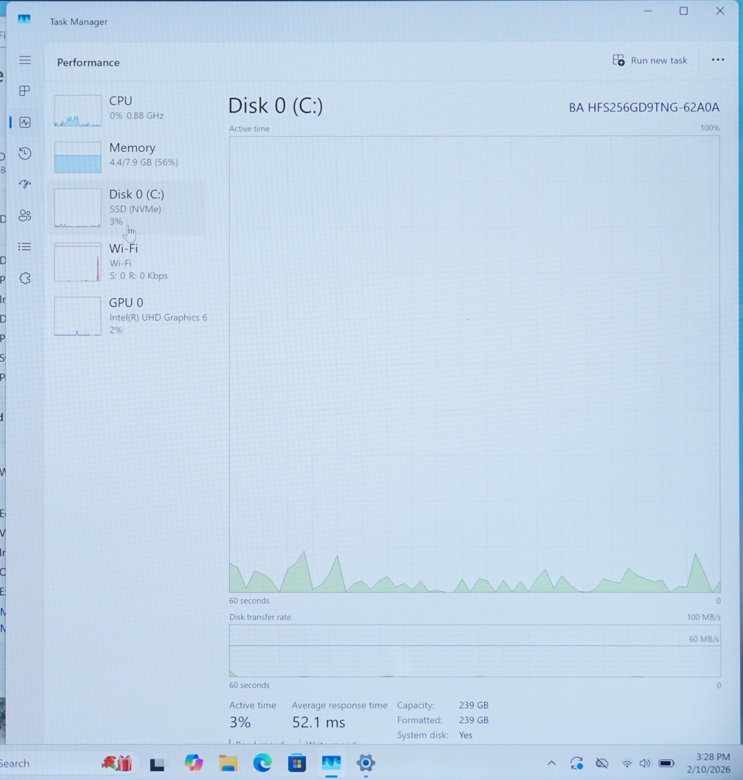Click the gift widget icon on taskbar

117,762
